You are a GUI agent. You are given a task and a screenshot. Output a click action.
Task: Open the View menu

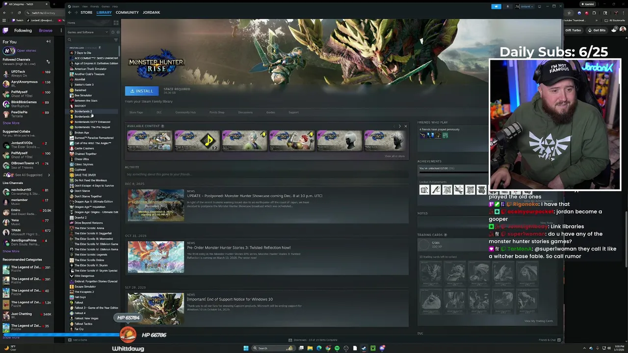tap(85, 6)
